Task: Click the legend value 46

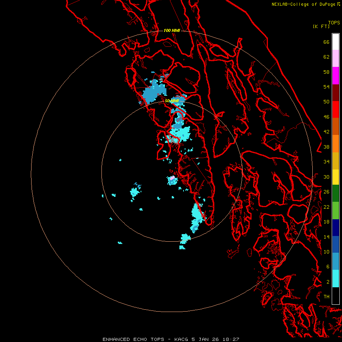Action: [x=326, y=117]
